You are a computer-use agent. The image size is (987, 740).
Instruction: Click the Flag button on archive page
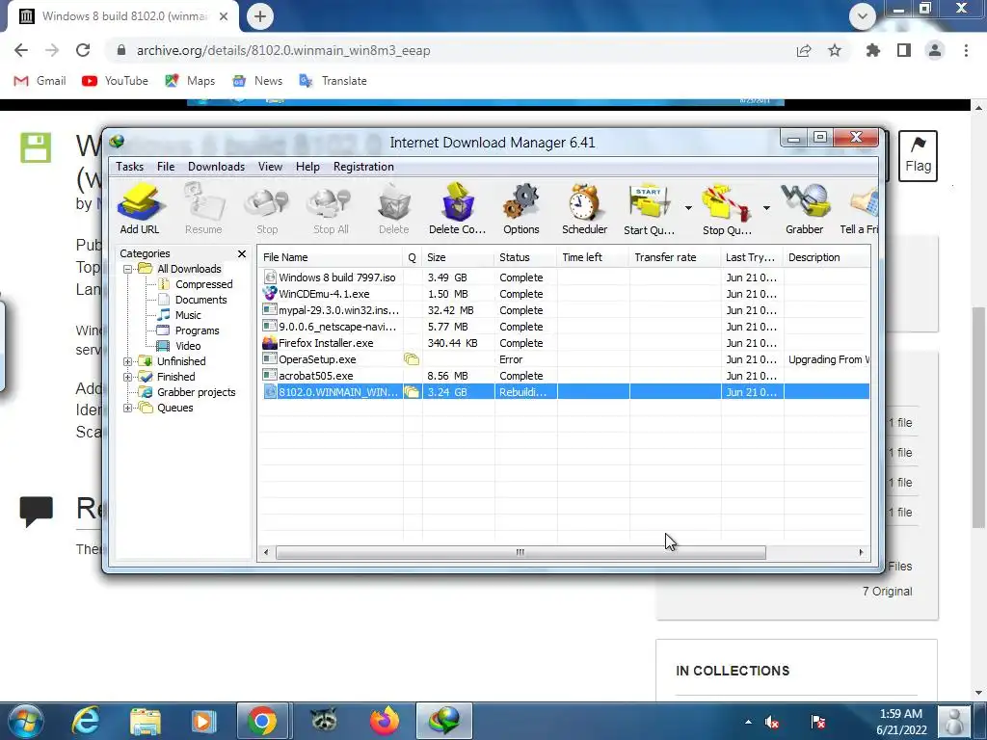[918, 155]
